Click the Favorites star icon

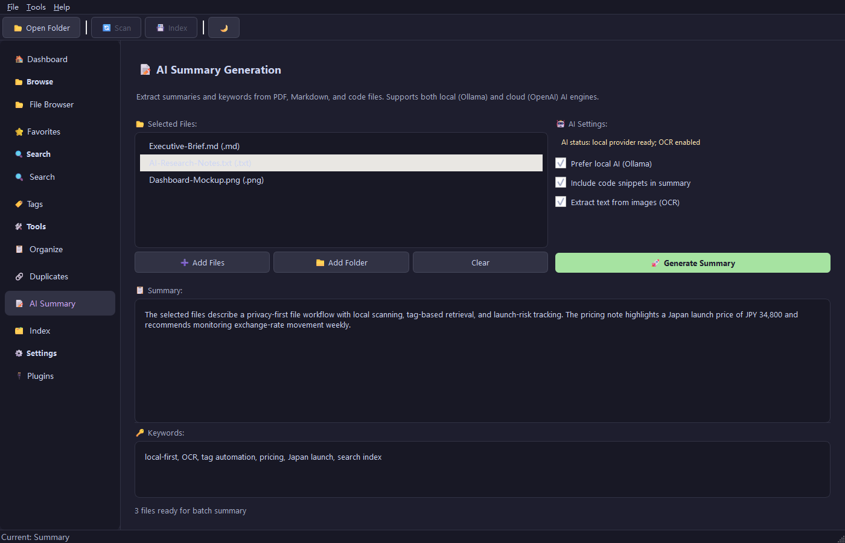pos(19,132)
